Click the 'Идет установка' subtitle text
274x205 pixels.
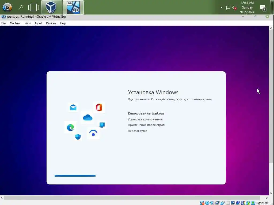[170, 99]
